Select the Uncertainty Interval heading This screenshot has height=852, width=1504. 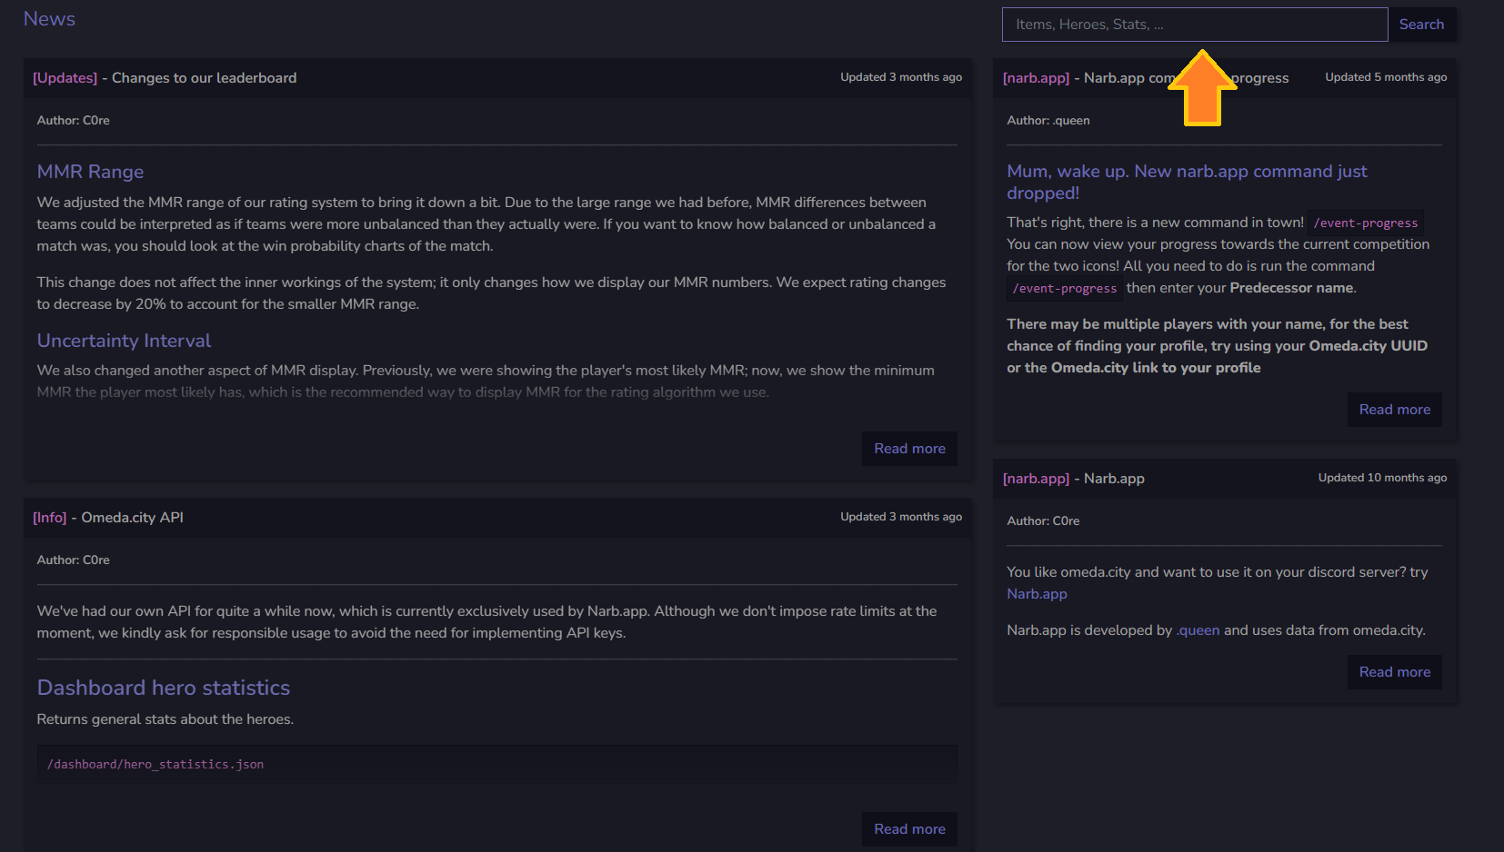coord(124,341)
